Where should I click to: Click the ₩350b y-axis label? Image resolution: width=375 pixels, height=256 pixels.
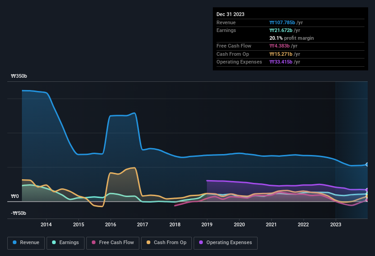click(x=19, y=76)
